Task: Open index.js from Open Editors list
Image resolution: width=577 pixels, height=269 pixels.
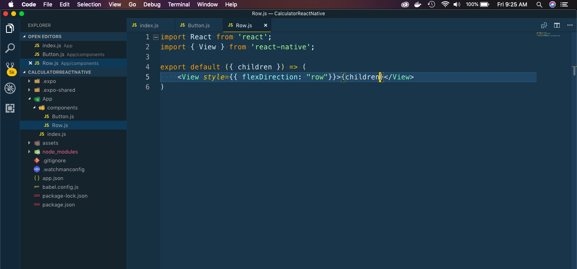Action: 73,46
